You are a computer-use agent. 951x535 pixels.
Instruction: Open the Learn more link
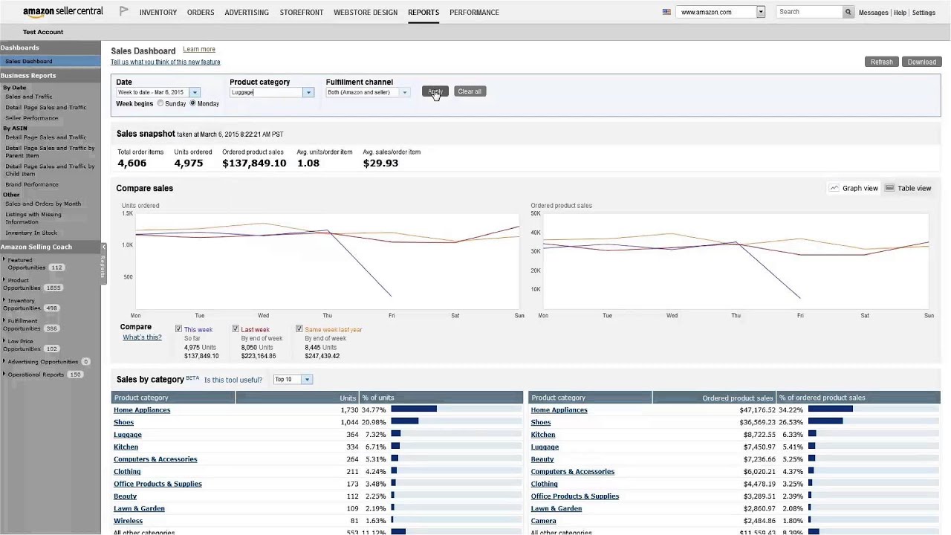click(x=199, y=50)
